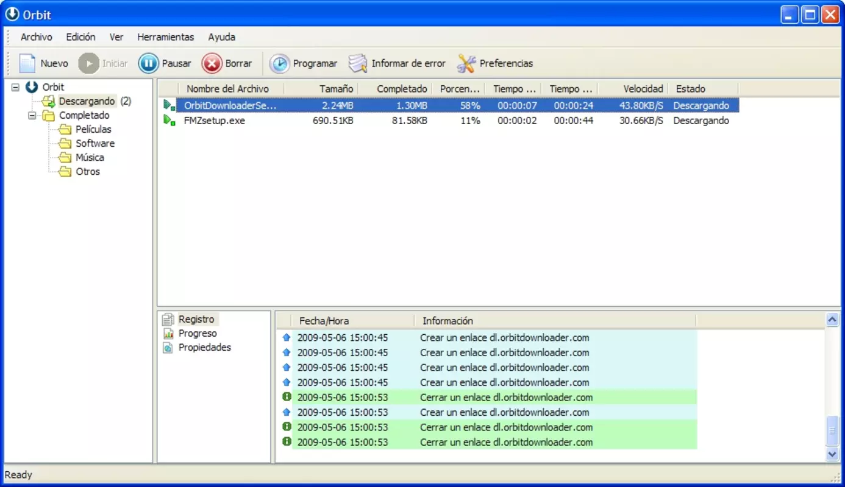Open the Programar clock icon
The image size is (845, 487).
click(279, 63)
